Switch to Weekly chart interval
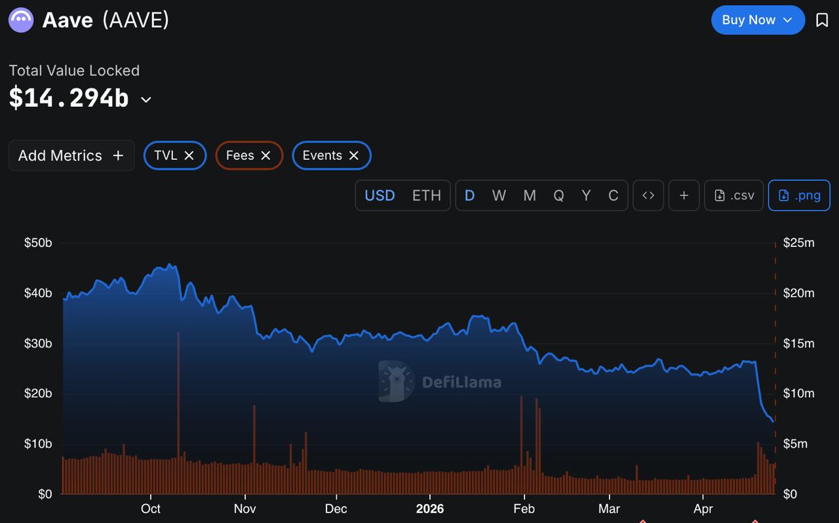This screenshot has height=523, width=839. pos(499,195)
